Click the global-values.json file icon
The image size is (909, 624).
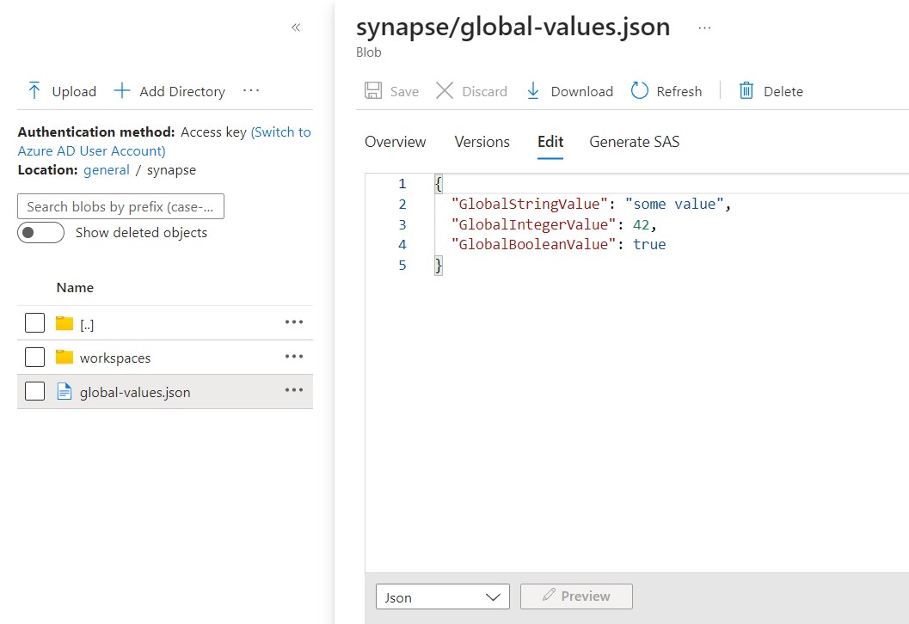click(64, 392)
